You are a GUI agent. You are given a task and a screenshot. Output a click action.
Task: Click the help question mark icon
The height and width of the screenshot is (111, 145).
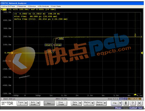[132, 103]
